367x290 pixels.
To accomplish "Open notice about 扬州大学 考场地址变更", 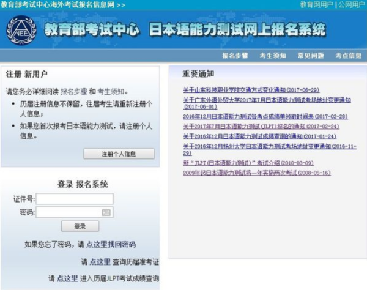I will click(x=270, y=149).
